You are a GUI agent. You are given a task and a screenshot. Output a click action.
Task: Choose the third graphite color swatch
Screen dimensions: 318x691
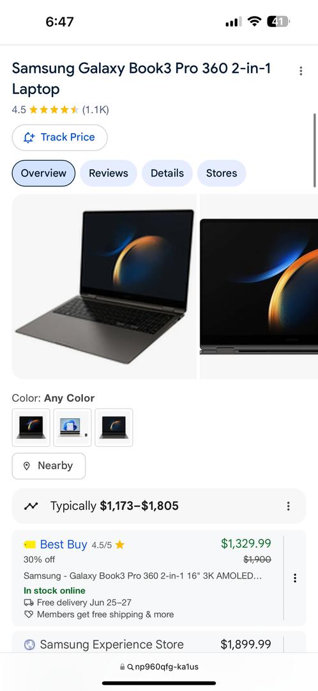pyautogui.click(x=114, y=427)
